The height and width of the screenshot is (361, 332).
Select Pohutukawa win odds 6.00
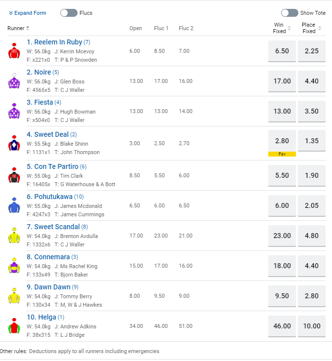282,205
